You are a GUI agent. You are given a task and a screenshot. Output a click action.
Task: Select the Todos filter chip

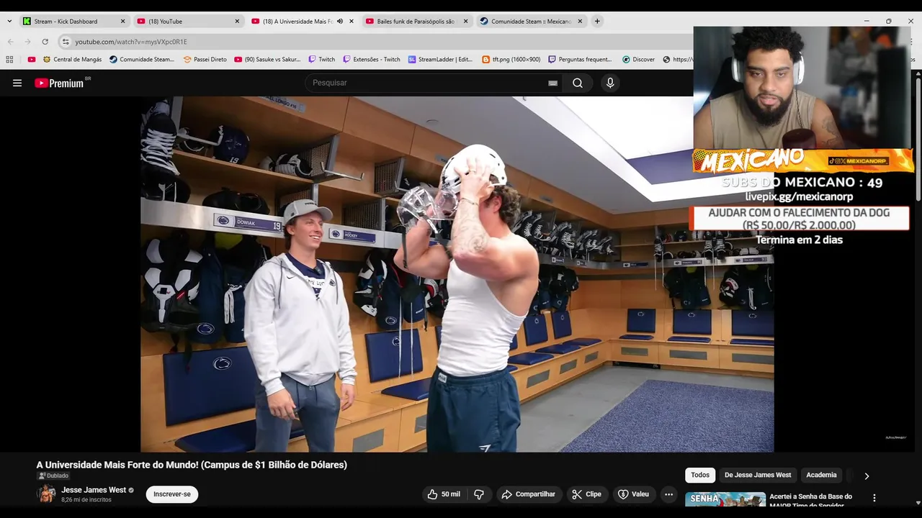click(x=700, y=475)
